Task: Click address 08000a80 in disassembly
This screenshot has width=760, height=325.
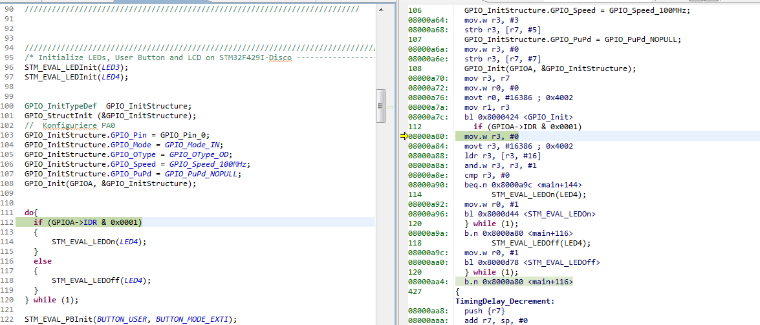Action: (x=427, y=136)
